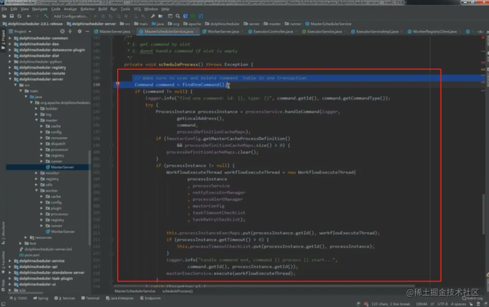This screenshot has width=489, height=307.
Task: Expand the dolphinscheduler-common module
Action: (x=10, y=38)
